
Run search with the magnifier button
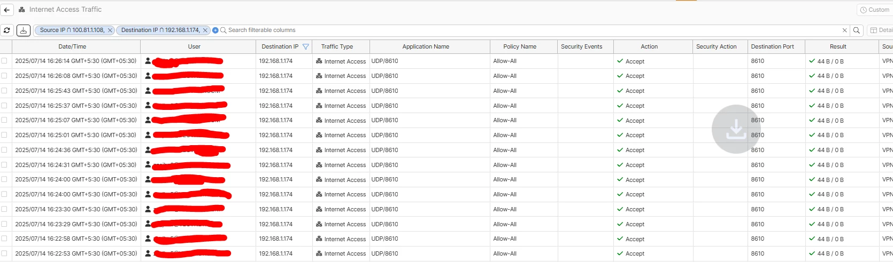(x=857, y=30)
